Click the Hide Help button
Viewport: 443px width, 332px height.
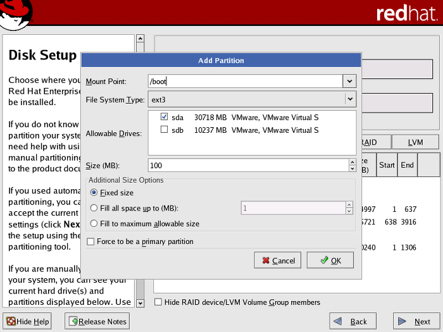coord(27,321)
